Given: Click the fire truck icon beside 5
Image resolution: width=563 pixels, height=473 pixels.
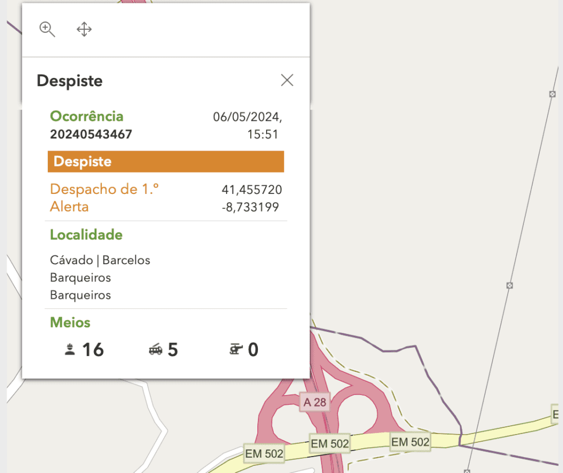Looking at the screenshot, I should 156,350.
